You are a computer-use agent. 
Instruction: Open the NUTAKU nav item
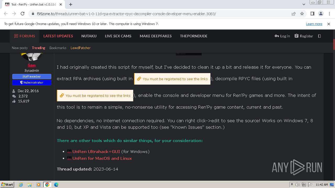[x=89, y=36]
